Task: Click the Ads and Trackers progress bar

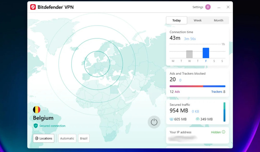Action: [x=197, y=86]
